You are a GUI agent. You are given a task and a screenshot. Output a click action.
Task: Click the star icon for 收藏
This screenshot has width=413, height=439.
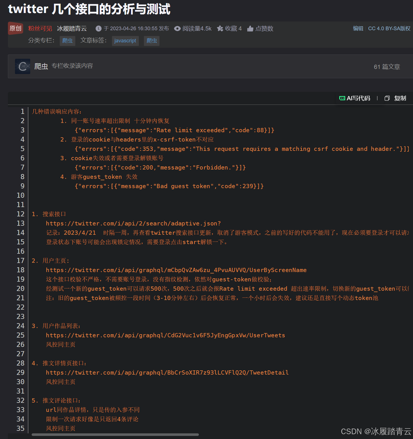click(220, 29)
